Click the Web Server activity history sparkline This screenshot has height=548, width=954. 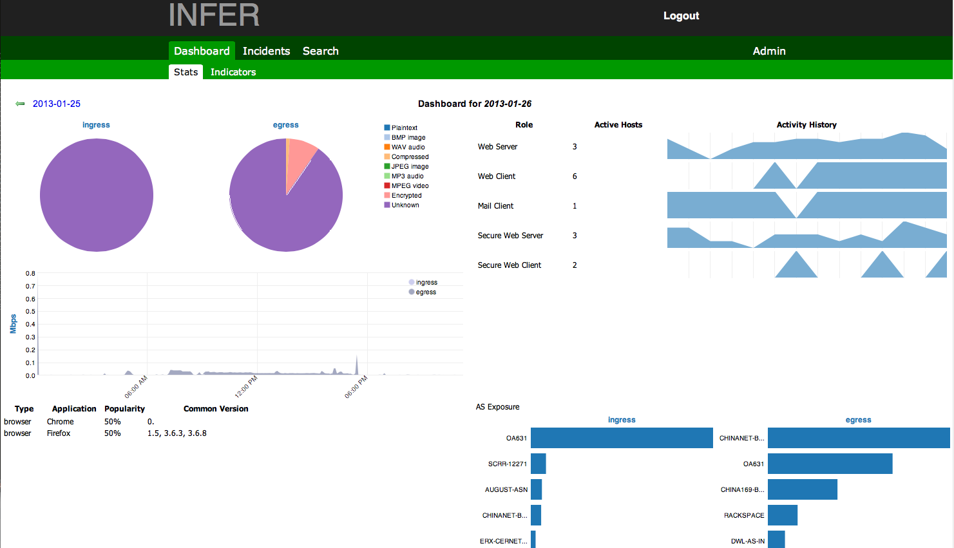tap(807, 146)
